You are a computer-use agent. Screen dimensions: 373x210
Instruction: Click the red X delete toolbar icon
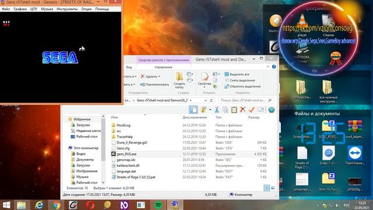(x=242, y=110)
